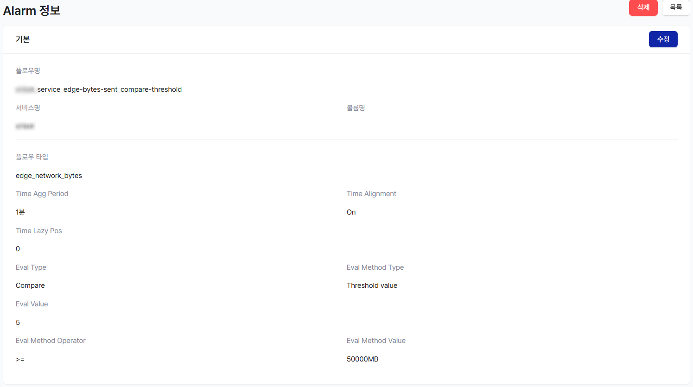693x387 pixels.
Task: Click the Eval Type label
Action: [x=31, y=267]
